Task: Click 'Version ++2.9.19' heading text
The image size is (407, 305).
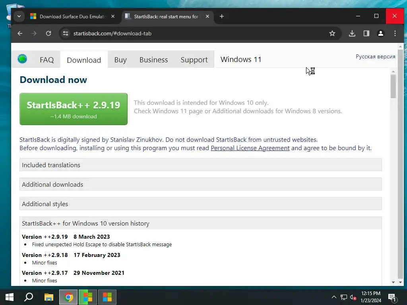Action: 45,237
